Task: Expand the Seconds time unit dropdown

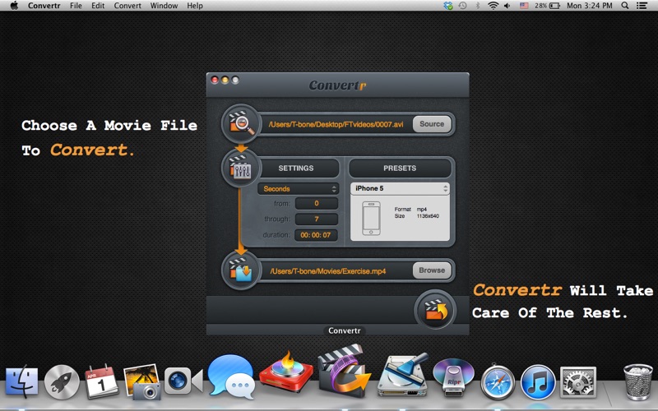Action: (x=298, y=189)
